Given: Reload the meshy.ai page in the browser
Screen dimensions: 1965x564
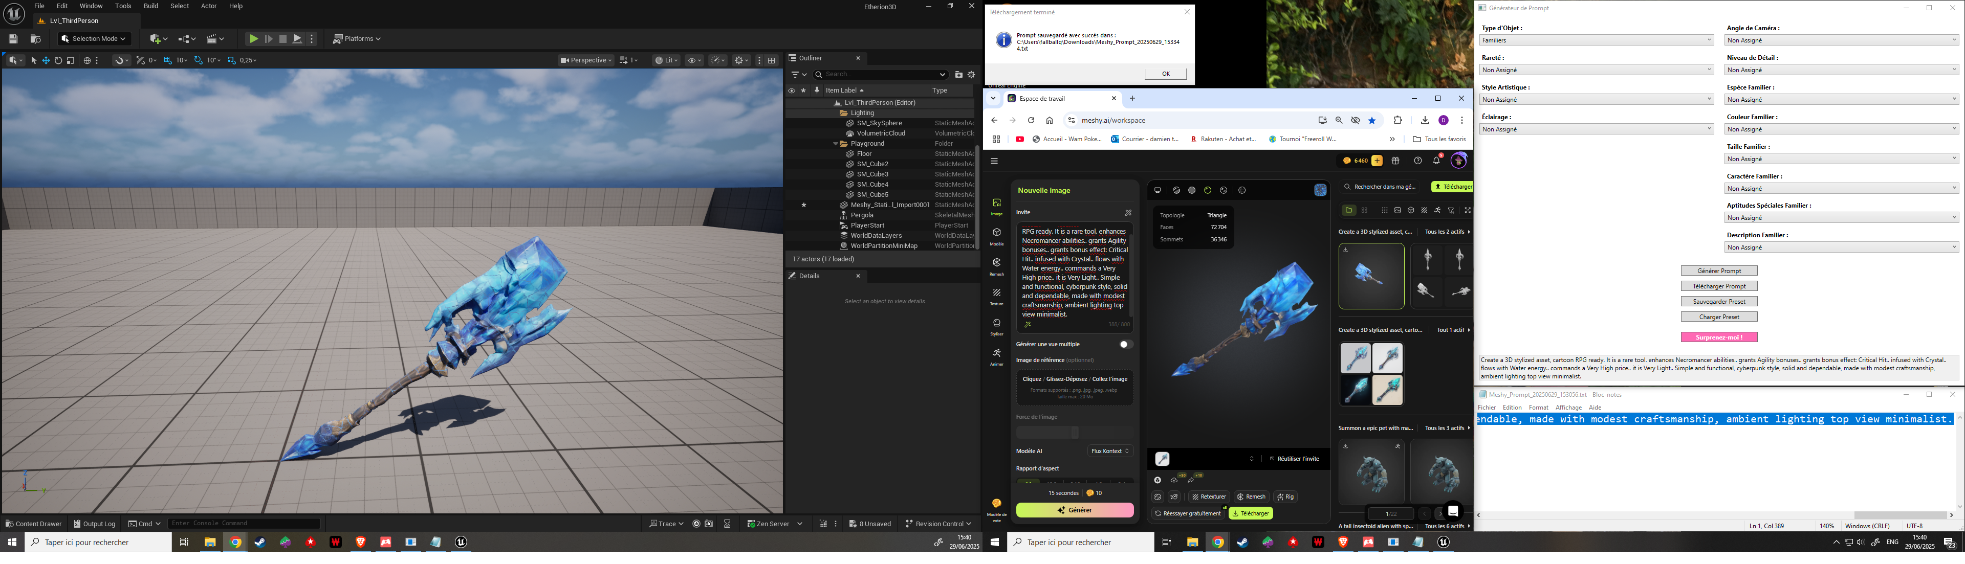Looking at the screenshot, I should pyautogui.click(x=1031, y=121).
